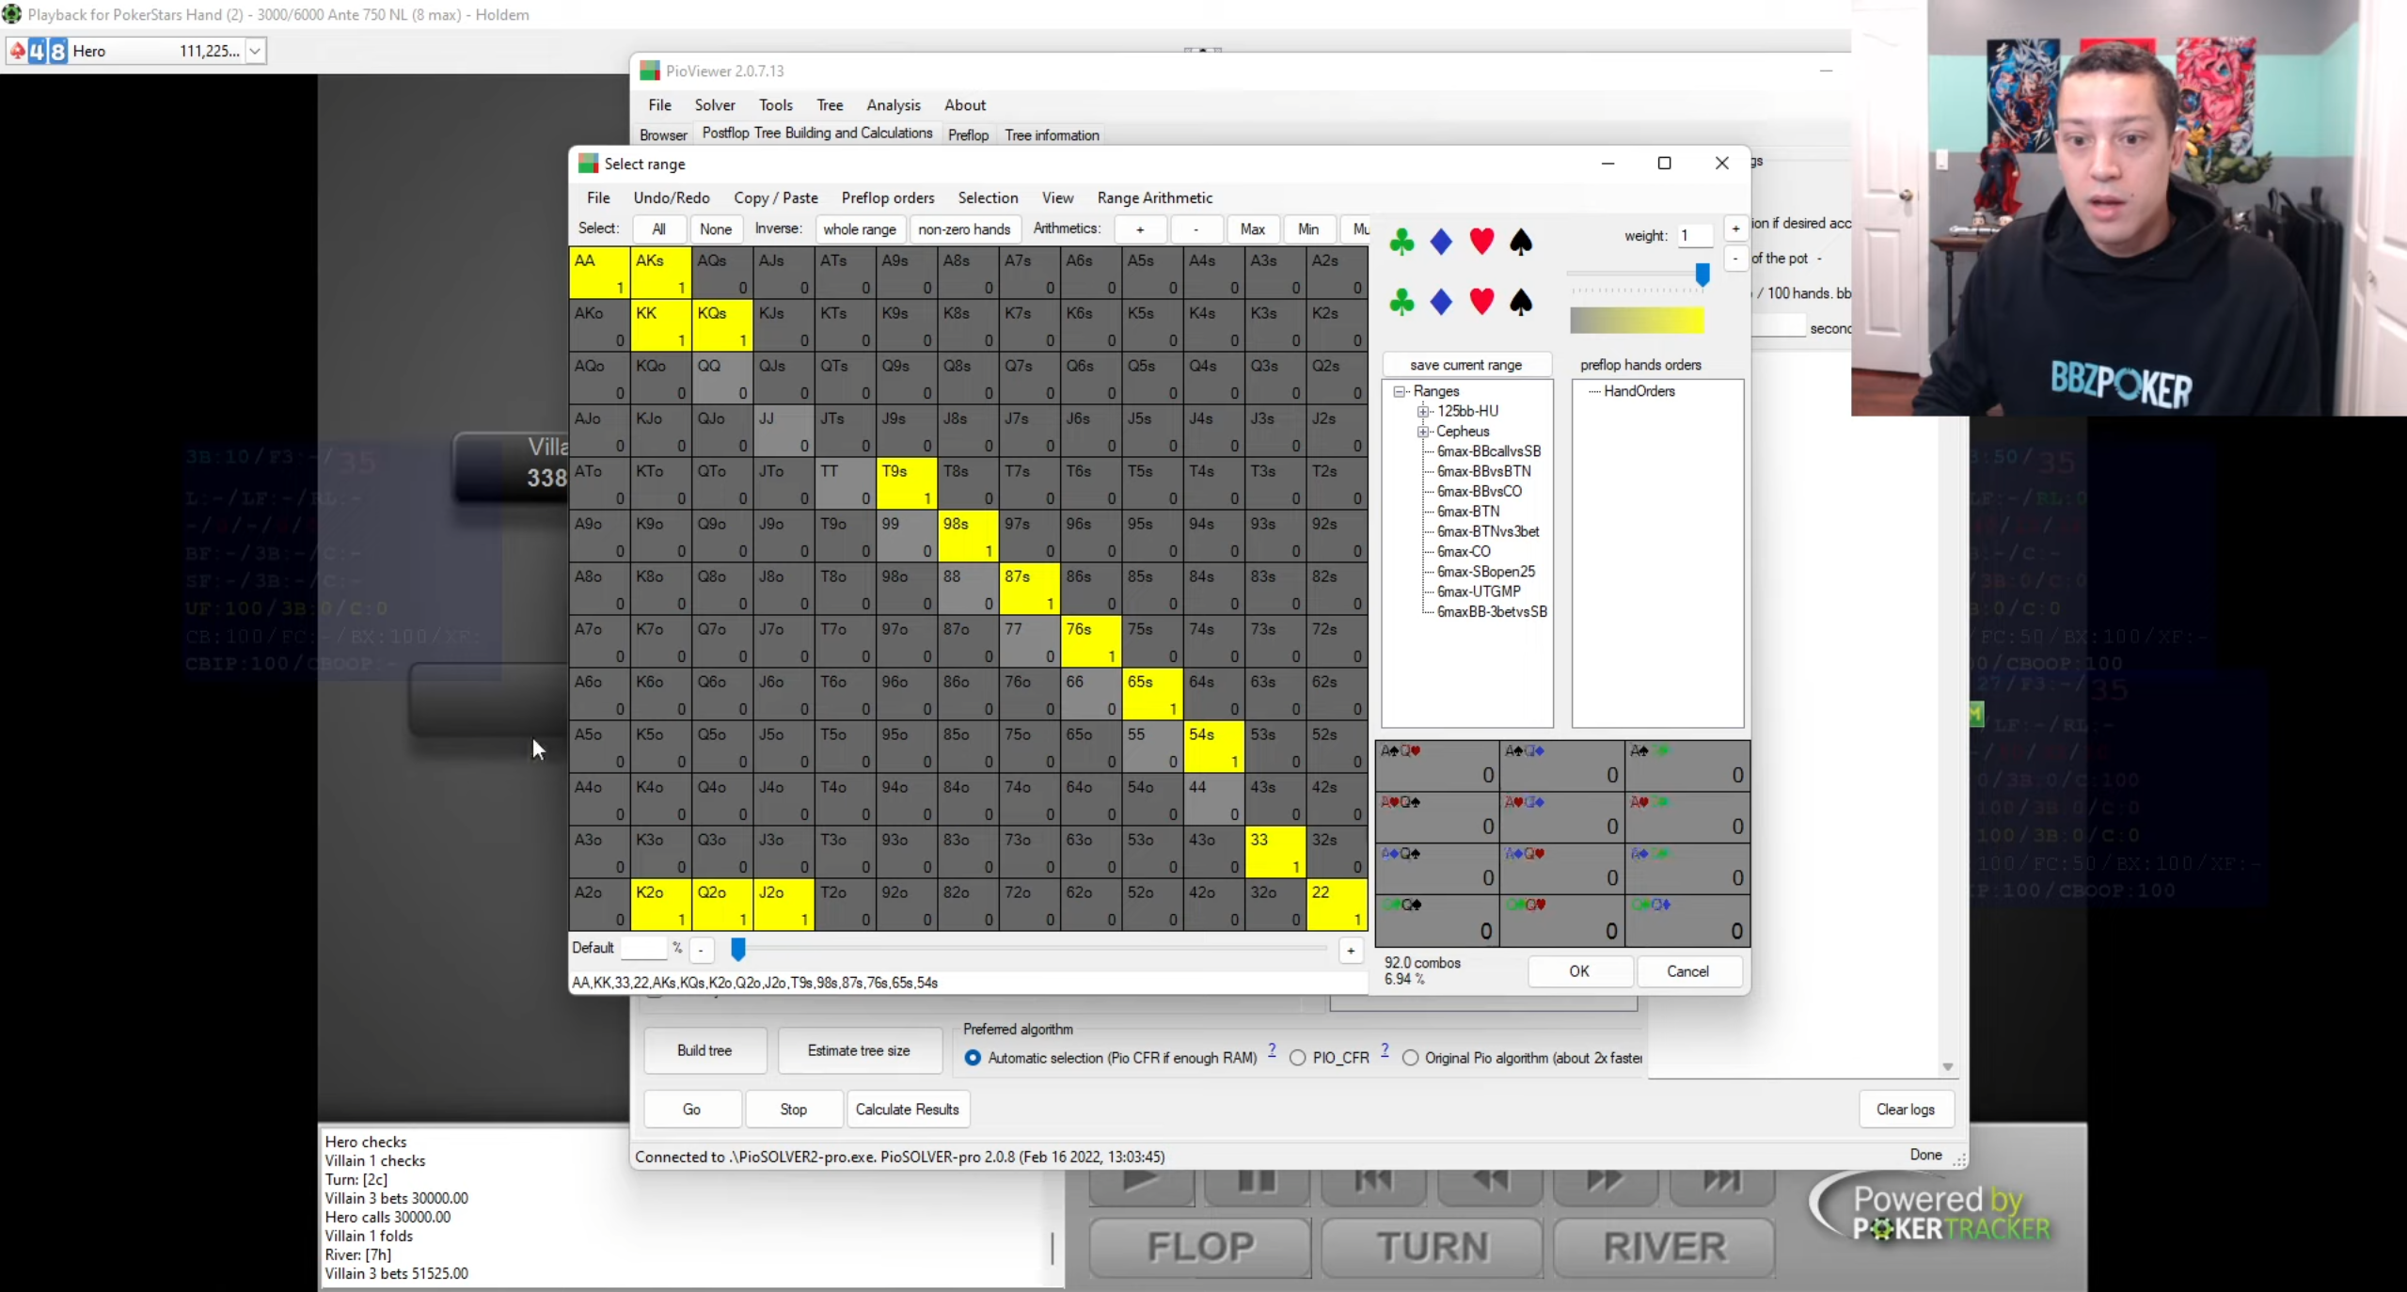Switch to the Tree information tab
Viewport: 2407px width, 1292px height.
(x=1052, y=134)
